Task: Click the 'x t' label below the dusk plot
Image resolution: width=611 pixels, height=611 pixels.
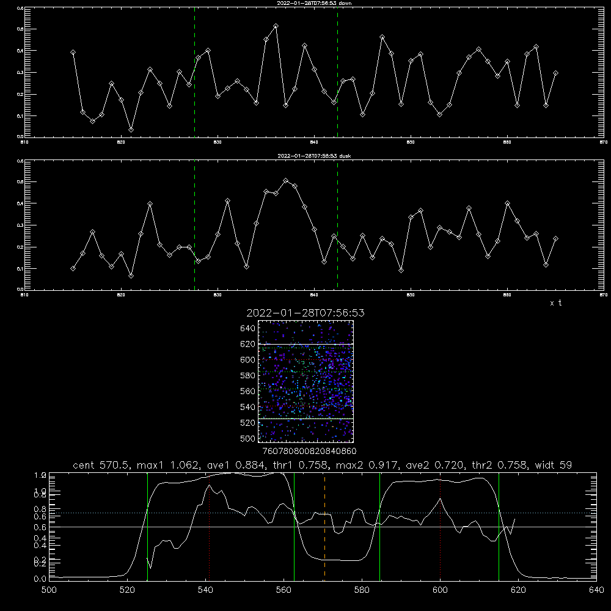Action: tap(555, 303)
